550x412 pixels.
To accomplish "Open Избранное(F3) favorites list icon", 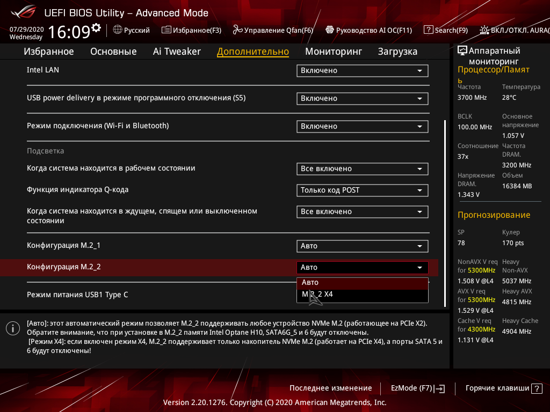I will [x=167, y=30].
